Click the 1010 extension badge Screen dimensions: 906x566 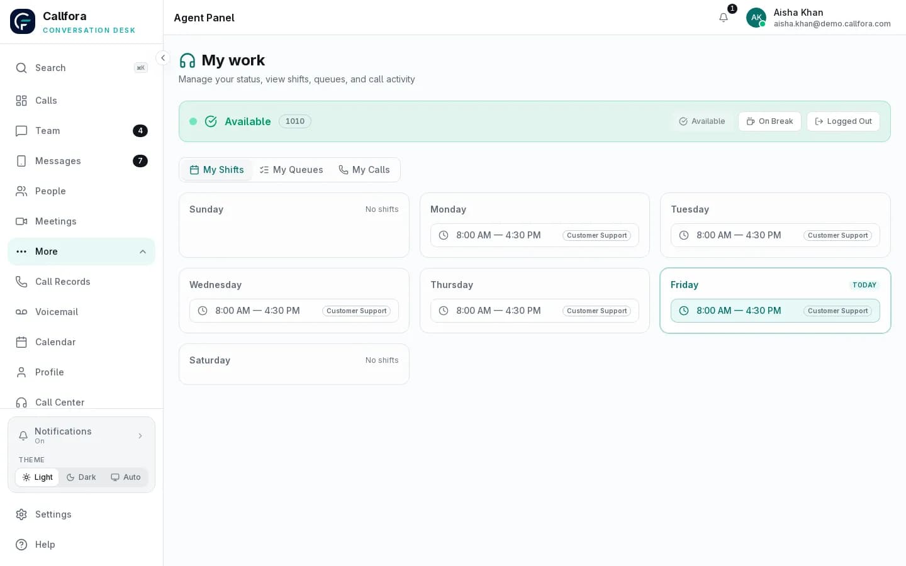click(295, 121)
